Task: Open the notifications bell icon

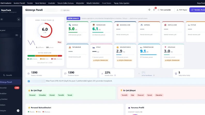Action: click(x=154, y=10)
